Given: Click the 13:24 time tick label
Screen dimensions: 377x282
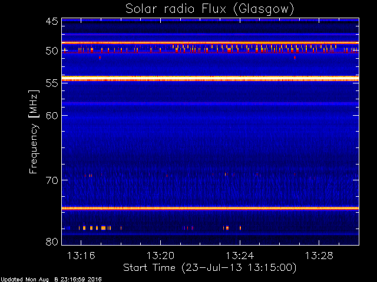Looking at the screenshot, I should (x=240, y=256).
